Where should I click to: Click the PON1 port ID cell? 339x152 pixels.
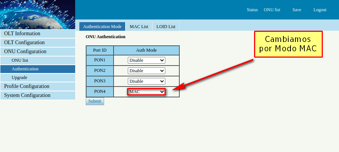pos(100,60)
